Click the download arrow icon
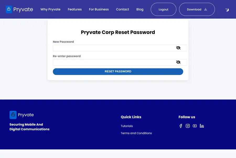Image resolution: width=236 pixels, height=158 pixels. coord(205,9)
